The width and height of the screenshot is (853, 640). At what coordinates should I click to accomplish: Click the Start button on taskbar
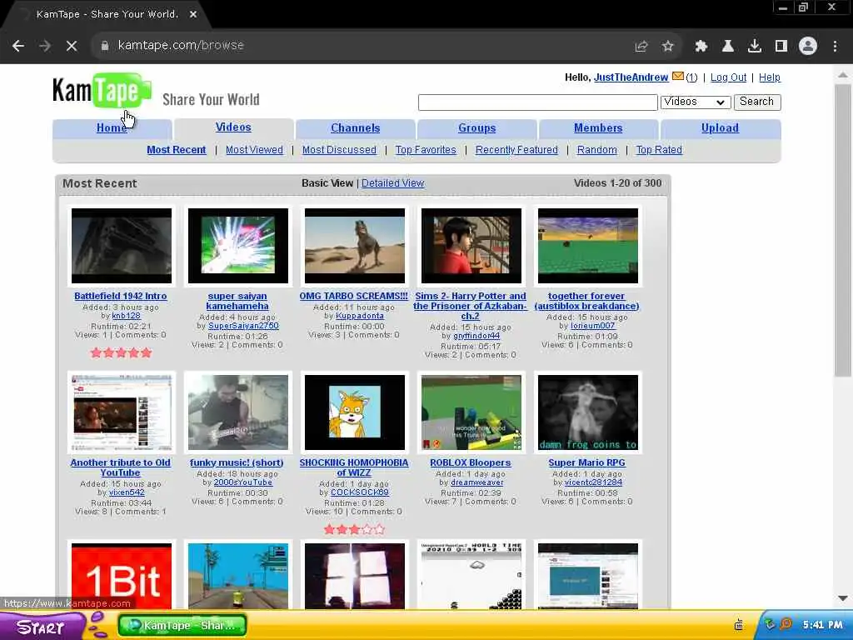(41, 627)
